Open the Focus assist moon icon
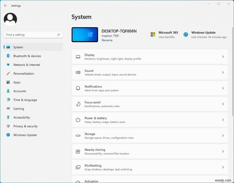The width and height of the screenshot is (234, 183). coord(78,104)
